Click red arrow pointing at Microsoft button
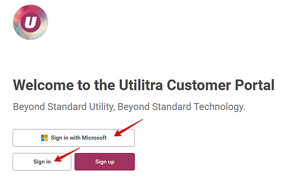The width and height of the screenshot is (281, 181). (x=129, y=127)
